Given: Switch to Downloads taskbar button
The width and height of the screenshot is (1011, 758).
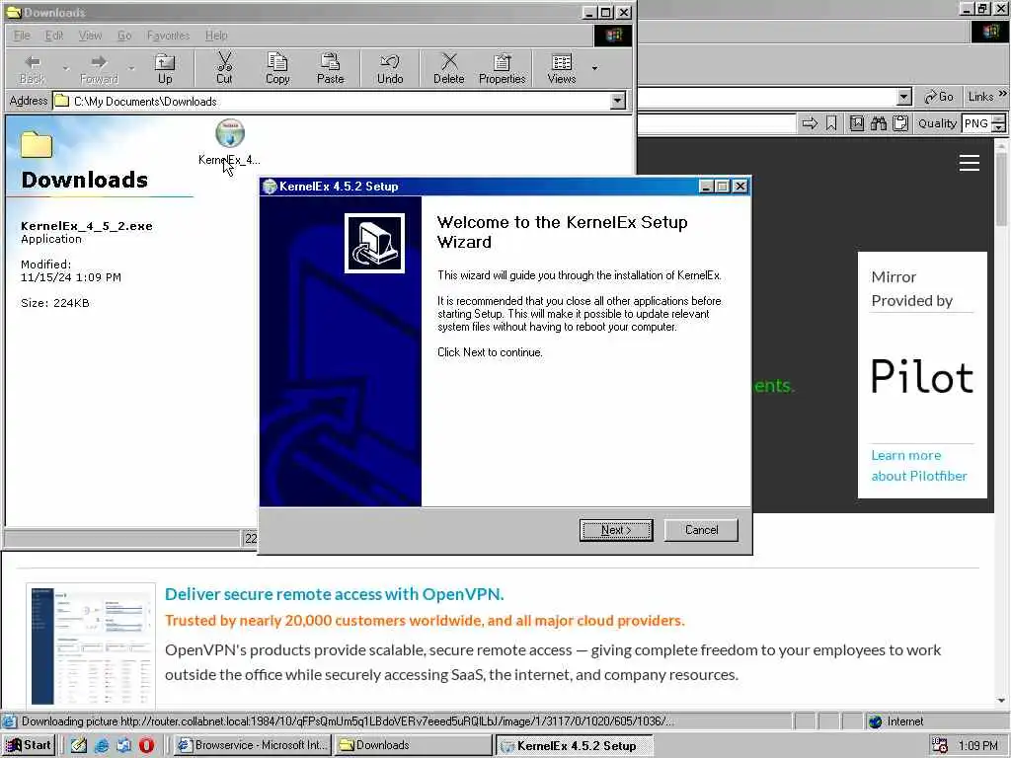Looking at the screenshot, I should pyautogui.click(x=413, y=745).
